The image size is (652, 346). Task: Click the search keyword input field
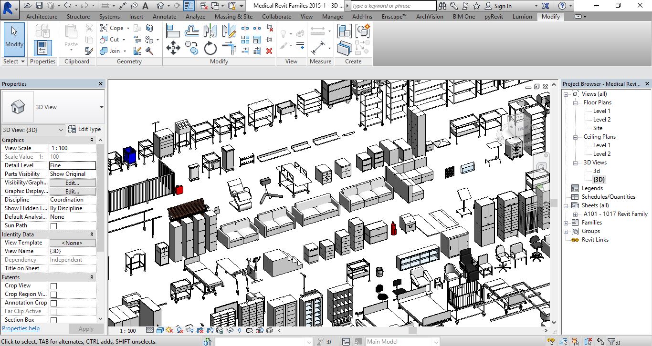point(393,6)
